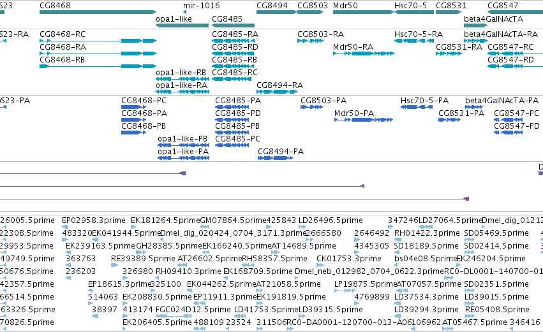The height and width of the screenshot is (332, 543).
Task: Open EST EP18615.3prime
Action: [x=120, y=285]
